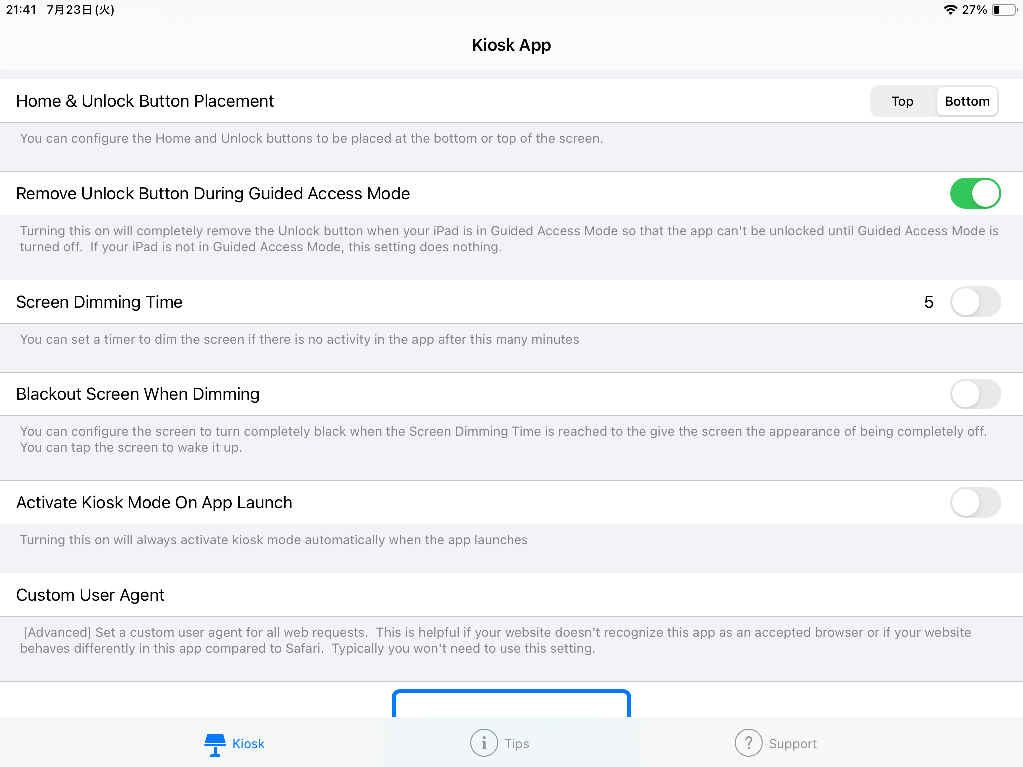The width and height of the screenshot is (1023, 767).
Task: Tap the Home & Unlock Button Placement row
Action: tap(145, 101)
